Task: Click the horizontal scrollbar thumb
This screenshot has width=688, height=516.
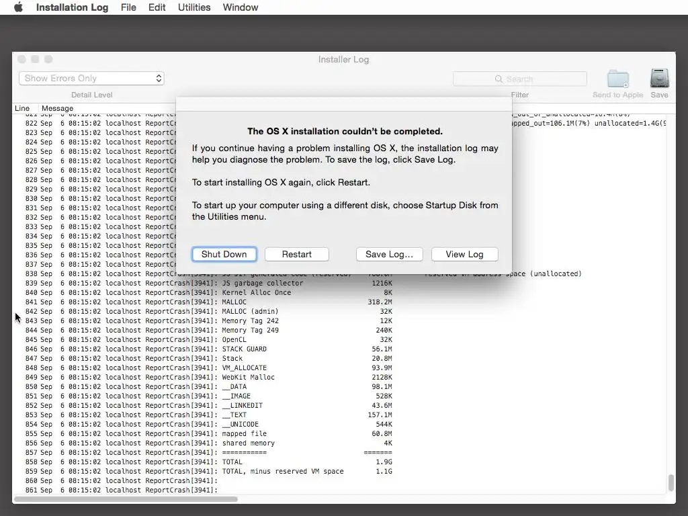Action: pyautogui.click(x=126, y=499)
